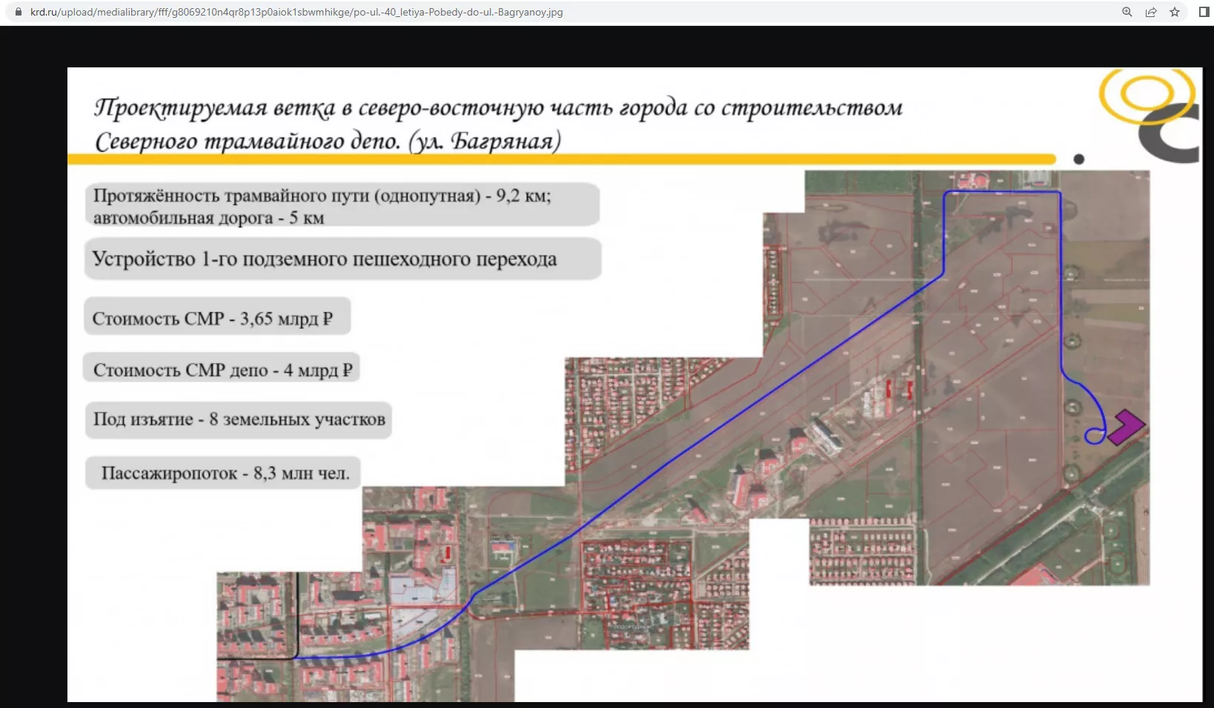Click the purple depot marker on map
Image resolution: width=1214 pixels, height=708 pixels.
[1127, 427]
